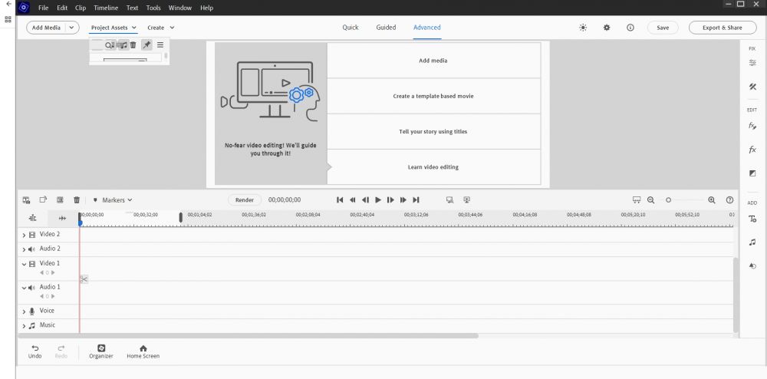Click the zoom in magnifier on timeline

(712, 199)
